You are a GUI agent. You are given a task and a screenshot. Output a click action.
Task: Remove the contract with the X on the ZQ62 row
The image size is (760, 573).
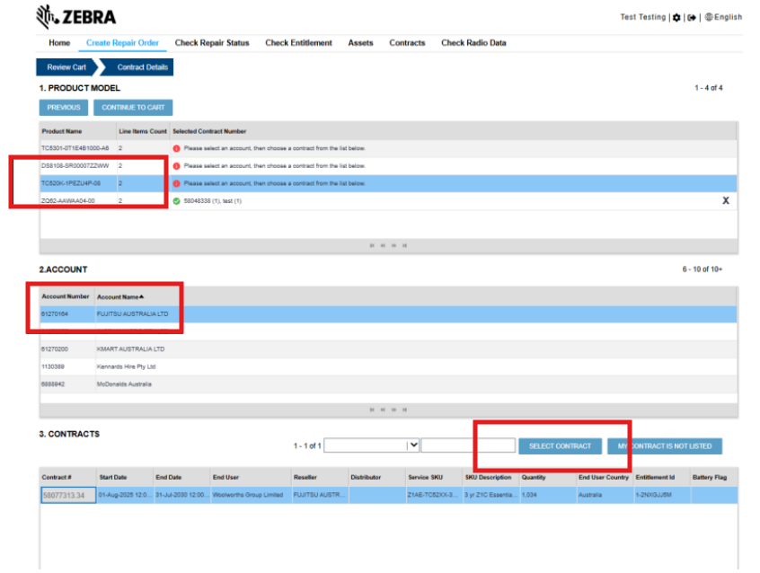click(726, 200)
